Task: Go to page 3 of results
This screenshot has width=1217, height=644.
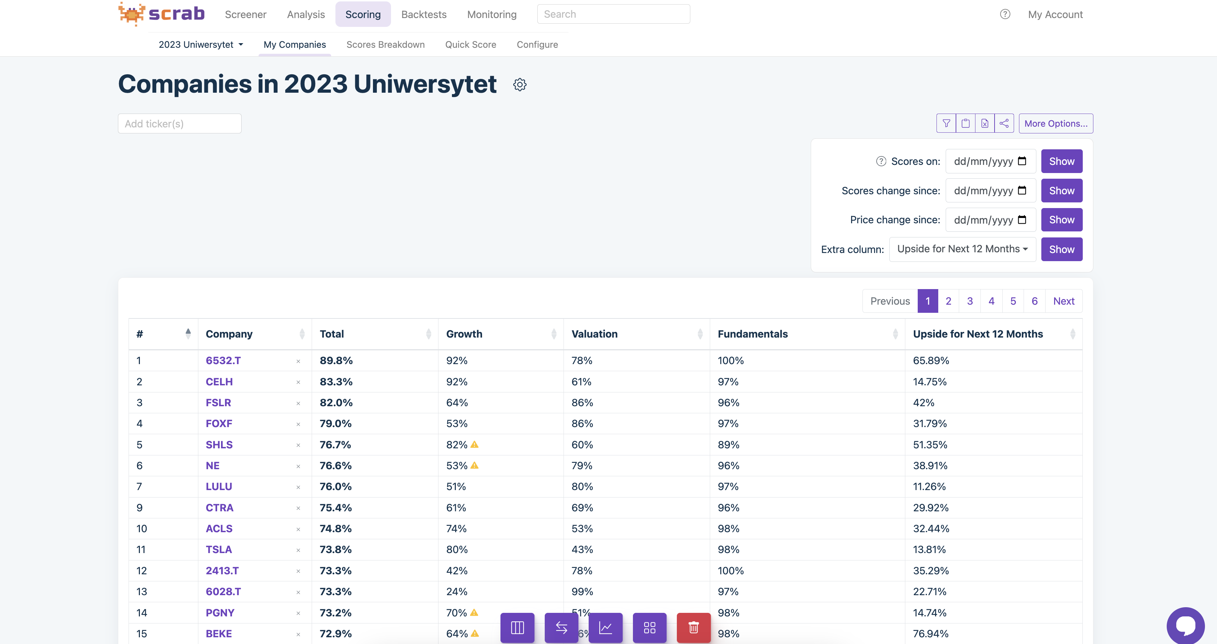Action: (969, 301)
